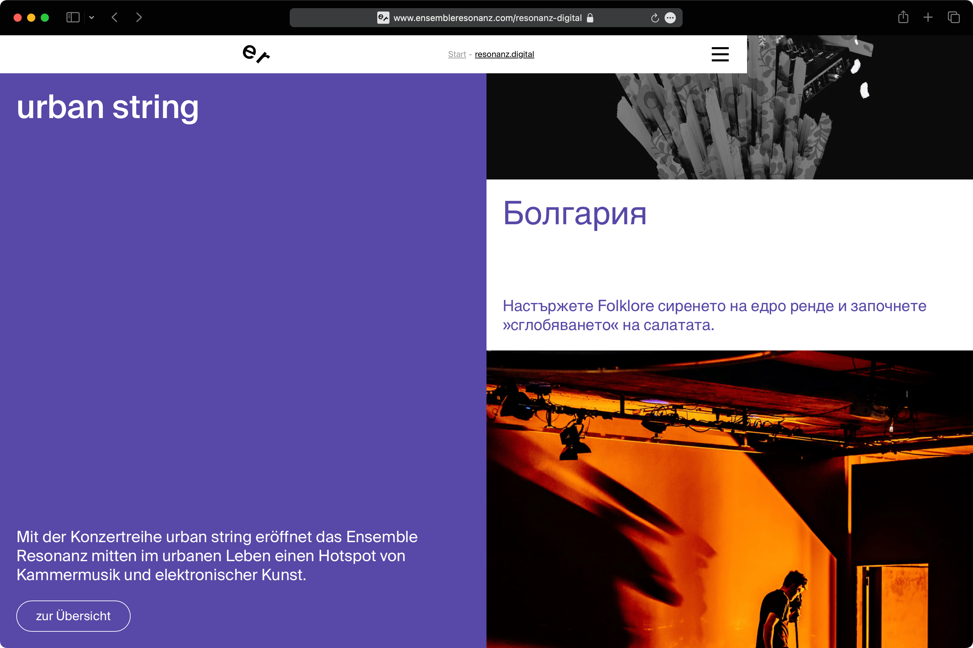The width and height of the screenshot is (973, 648).
Task: Click the Ensemble Resonanz 'er' logo
Action: pos(256,54)
